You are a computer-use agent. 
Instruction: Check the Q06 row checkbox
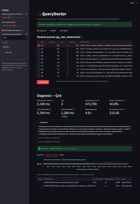(x=39, y=69)
